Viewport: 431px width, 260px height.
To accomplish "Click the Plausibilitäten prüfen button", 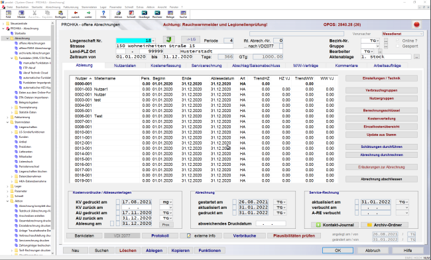I will (294, 236).
